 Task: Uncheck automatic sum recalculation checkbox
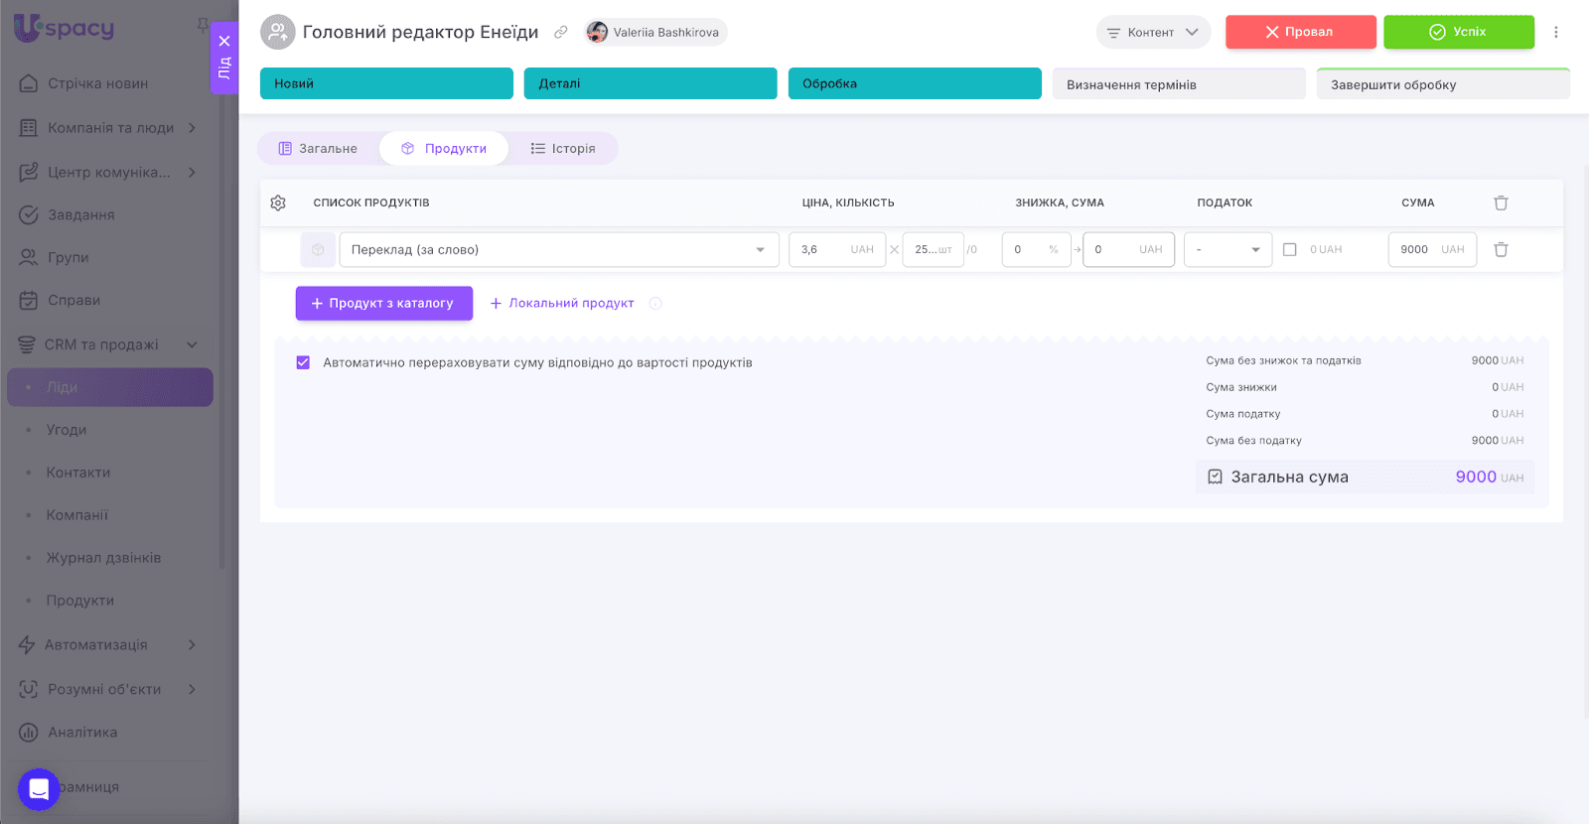point(303,362)
